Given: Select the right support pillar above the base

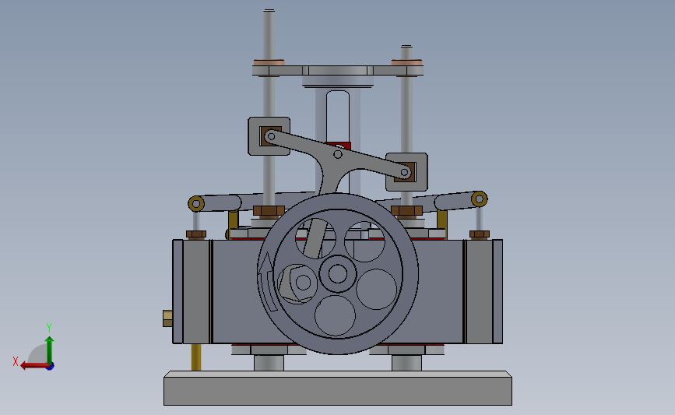Looking at the screenshot, I should pos(407,363).
